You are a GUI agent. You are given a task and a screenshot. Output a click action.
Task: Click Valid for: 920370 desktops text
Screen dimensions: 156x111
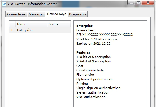(x=97, y=39)
